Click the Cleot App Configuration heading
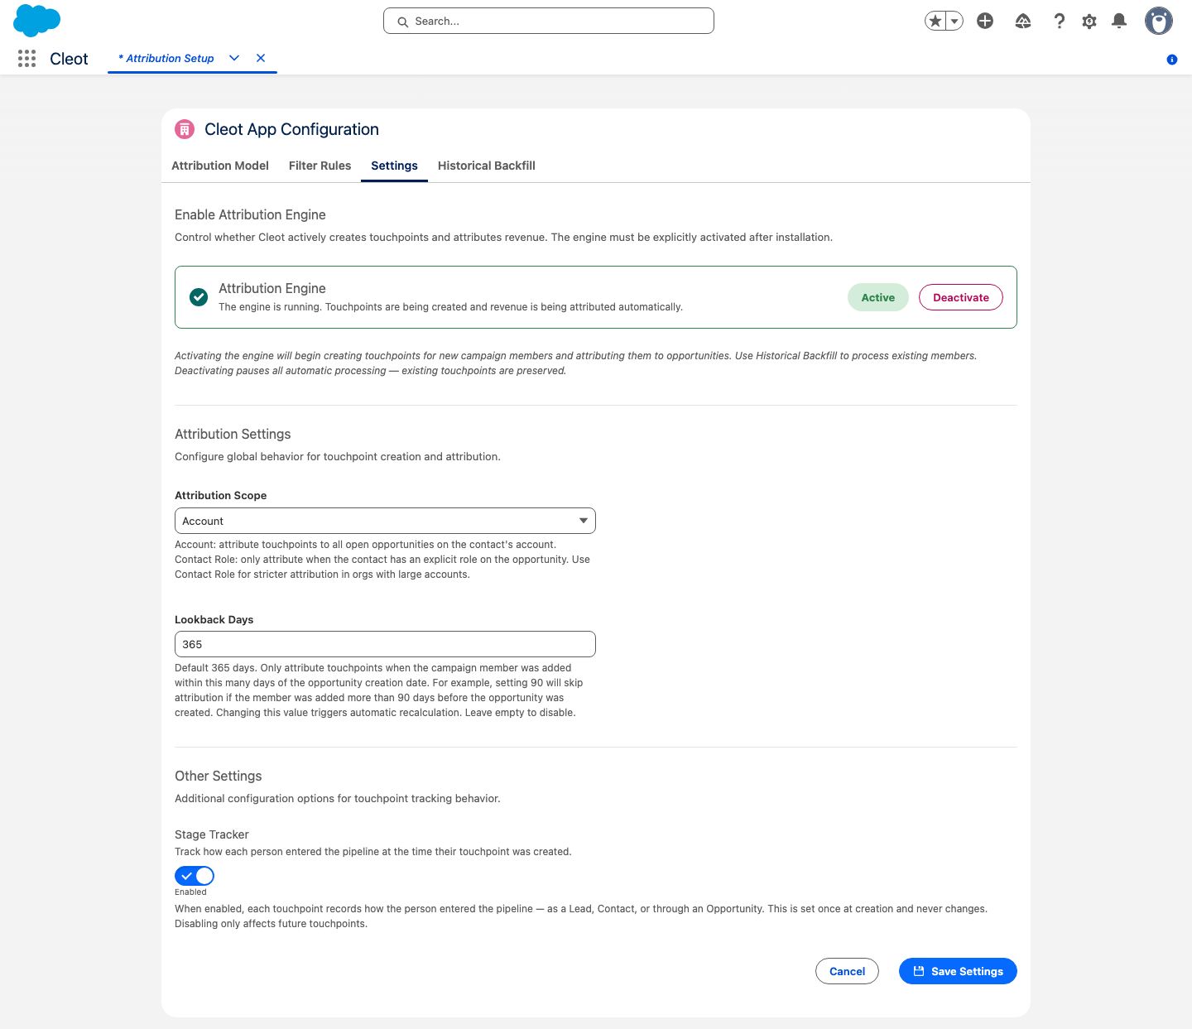 tap(291, 129)
